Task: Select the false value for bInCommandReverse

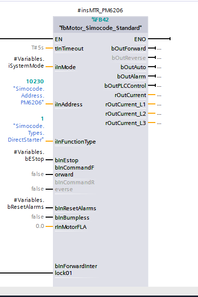Action: coord(38,189)
